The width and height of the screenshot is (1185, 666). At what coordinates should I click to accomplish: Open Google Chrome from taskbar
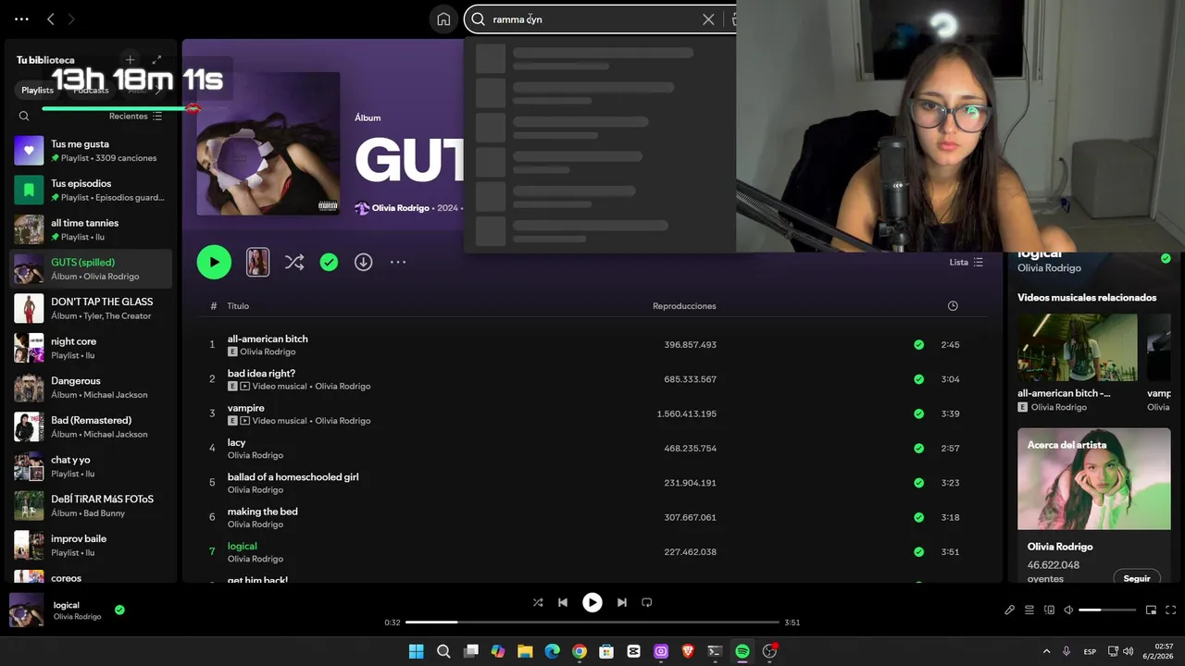580,651
